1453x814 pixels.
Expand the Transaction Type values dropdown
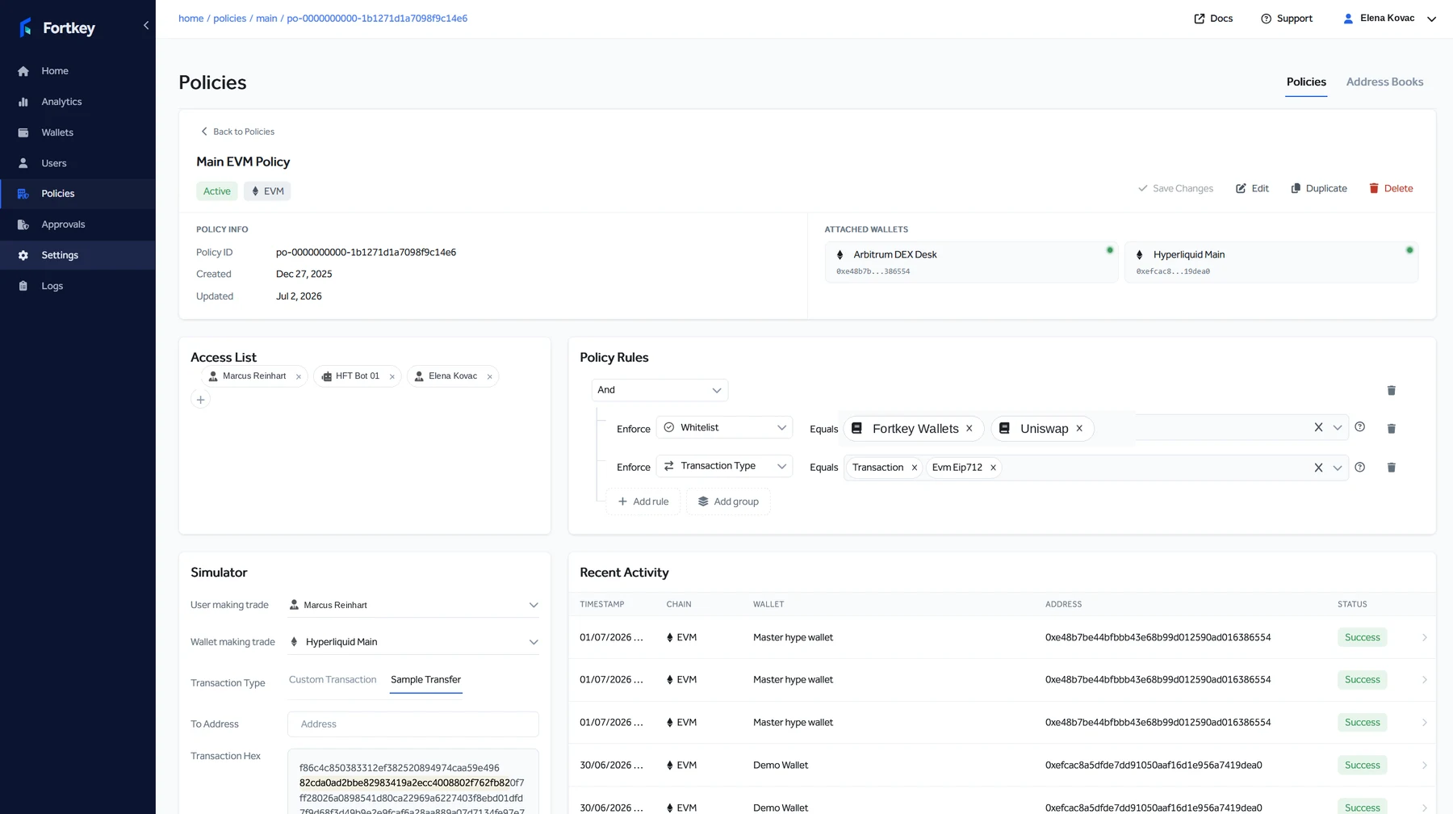[1338, 468]
